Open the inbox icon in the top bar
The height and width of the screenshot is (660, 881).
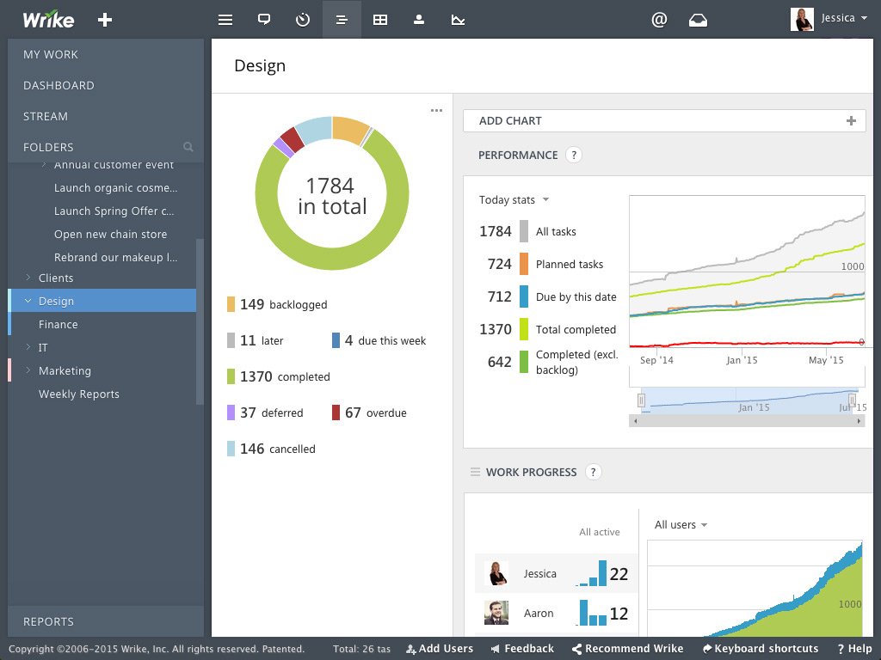[x=698, y=19]
